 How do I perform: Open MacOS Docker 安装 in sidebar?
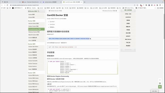(x=34, y=35)
